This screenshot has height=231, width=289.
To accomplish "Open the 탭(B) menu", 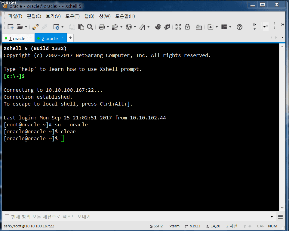I will point(89,16).
